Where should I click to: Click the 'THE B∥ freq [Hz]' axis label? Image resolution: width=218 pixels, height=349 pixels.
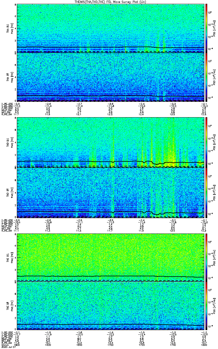[x=10, y=306]
